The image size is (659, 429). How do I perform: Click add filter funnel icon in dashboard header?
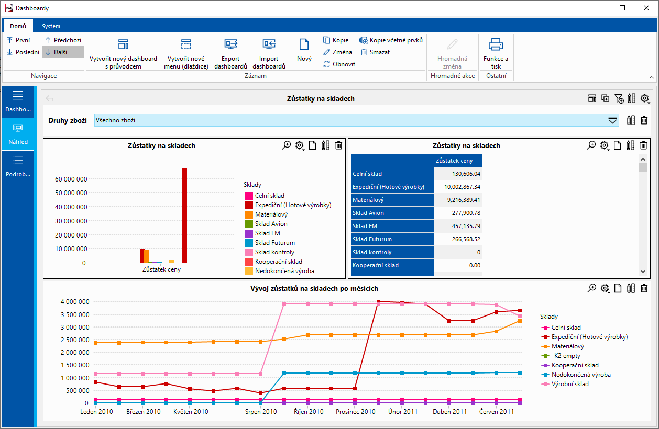coord(619,98)
